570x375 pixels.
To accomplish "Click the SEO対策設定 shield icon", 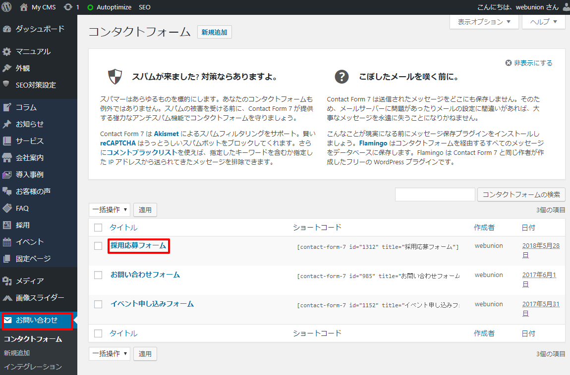I will click(6, 84).
